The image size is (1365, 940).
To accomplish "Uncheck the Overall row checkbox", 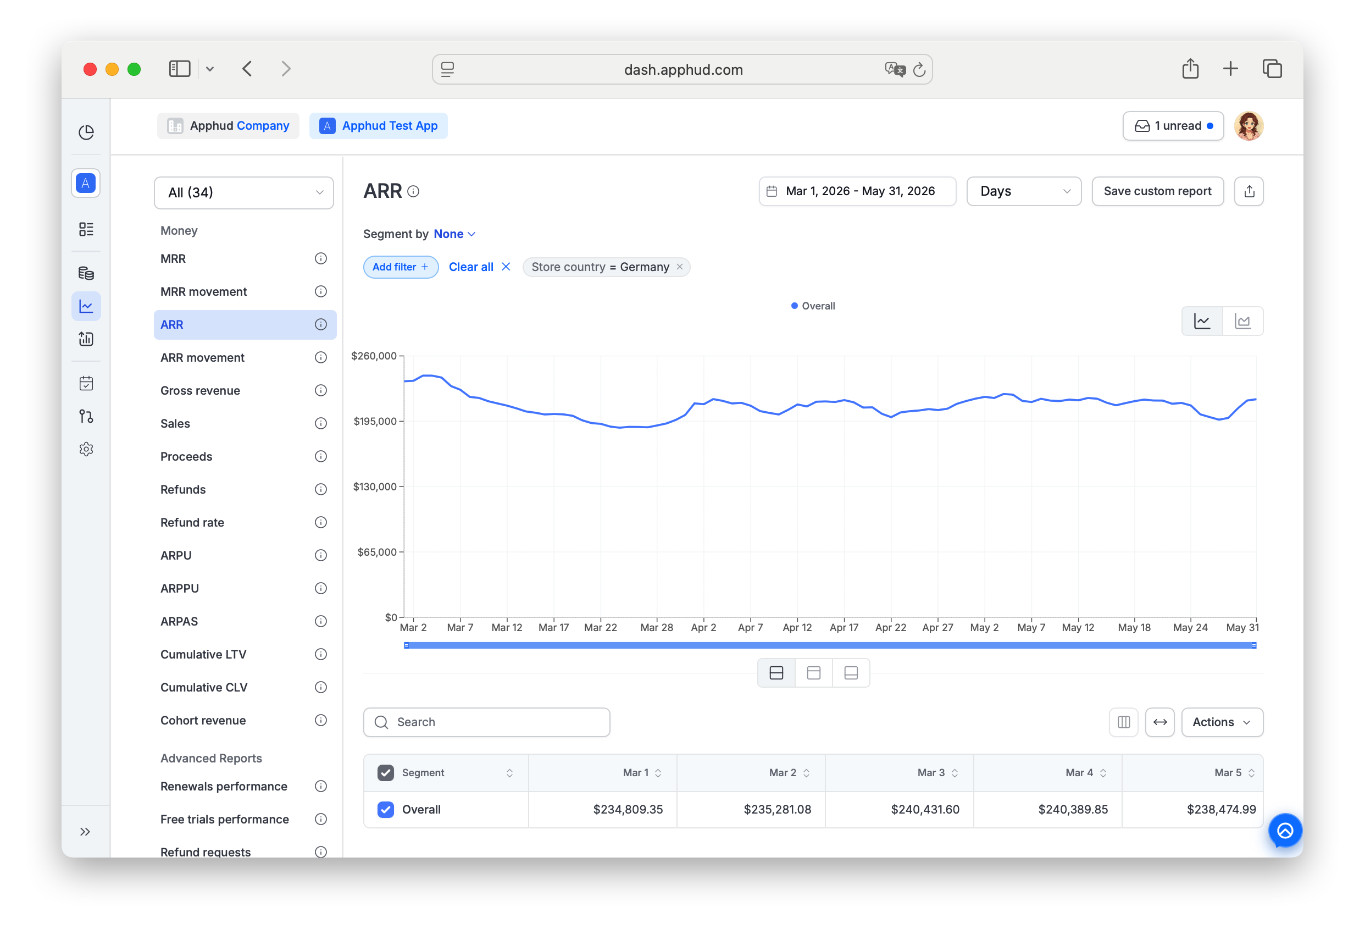I will coord(386,810).
